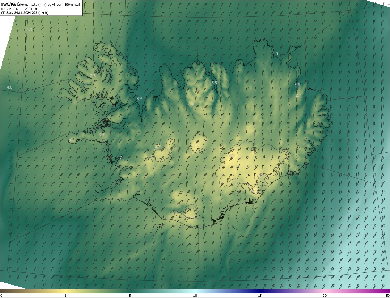
Task: Click the "VT: Sun. 24.11.2024 22Z (+4 h)" line
Action: (24, 13)
